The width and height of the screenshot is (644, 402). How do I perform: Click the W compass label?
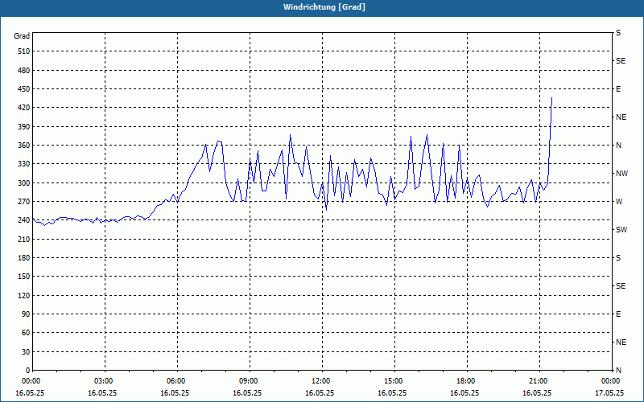click(619, 202)
